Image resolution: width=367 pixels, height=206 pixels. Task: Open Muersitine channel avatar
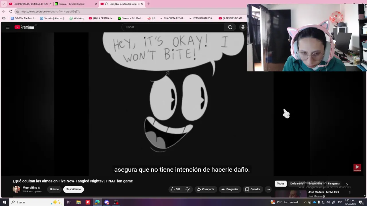click(x=16, y=189)
